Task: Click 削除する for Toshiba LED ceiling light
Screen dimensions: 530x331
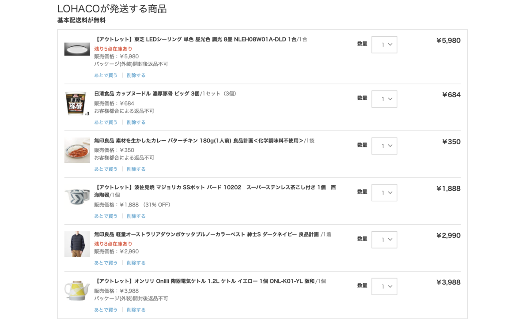Action: point(136,75)
